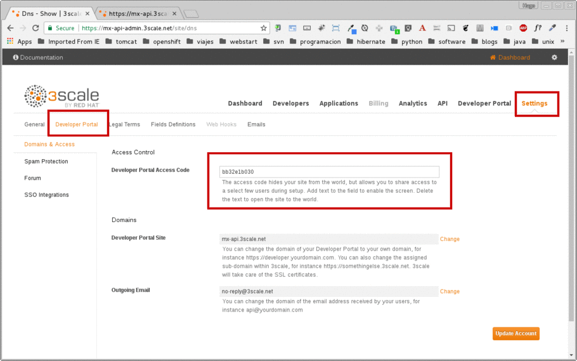Open Spam Protection in sidebar

(46, 161)
